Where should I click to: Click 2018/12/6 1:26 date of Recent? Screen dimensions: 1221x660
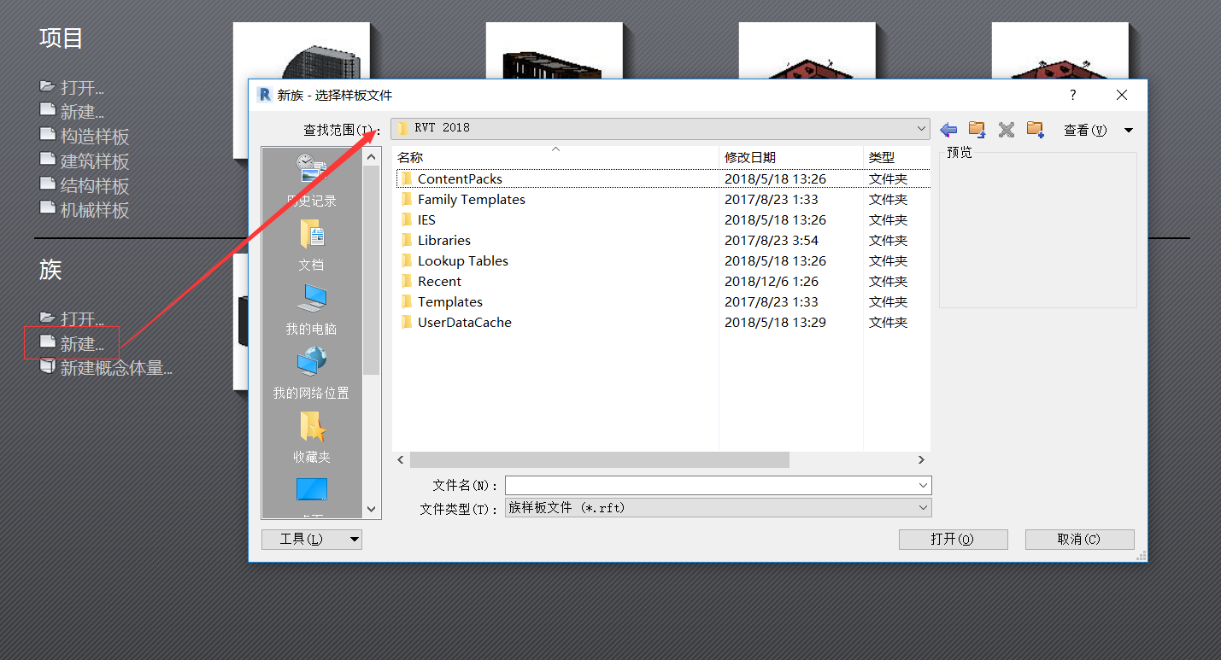772,282
